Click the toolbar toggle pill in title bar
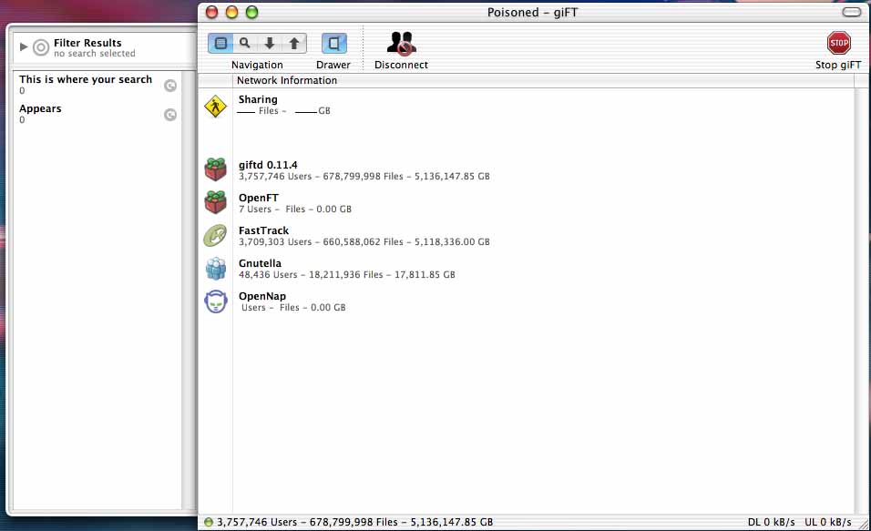 pyautogui.click(x=852, y=12)
